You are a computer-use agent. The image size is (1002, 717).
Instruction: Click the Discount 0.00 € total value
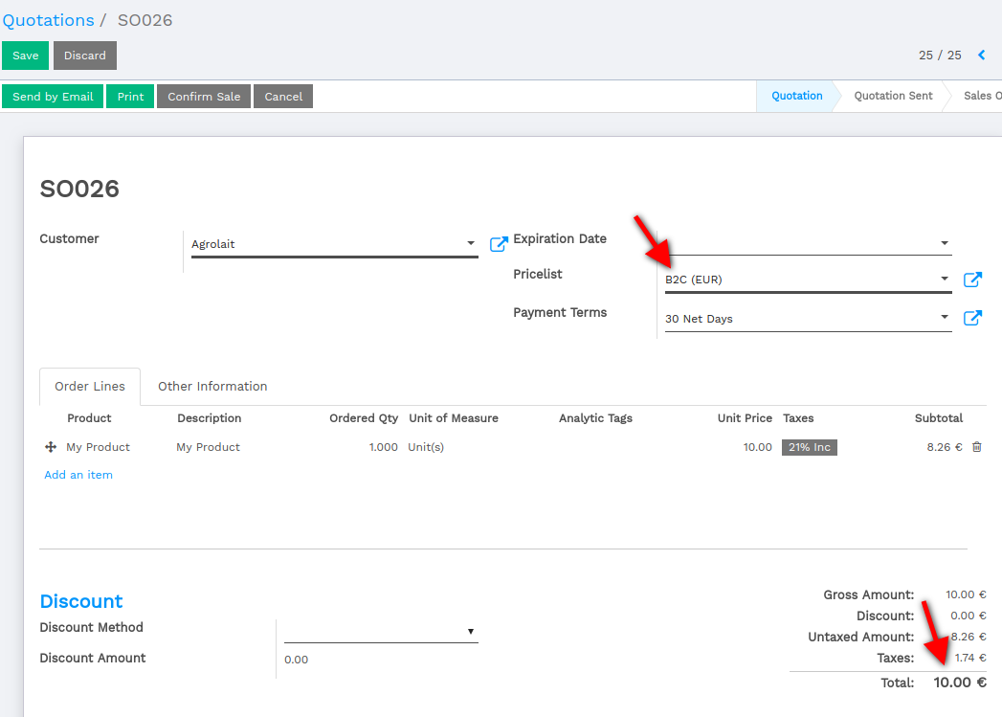[x=969, y=616]
